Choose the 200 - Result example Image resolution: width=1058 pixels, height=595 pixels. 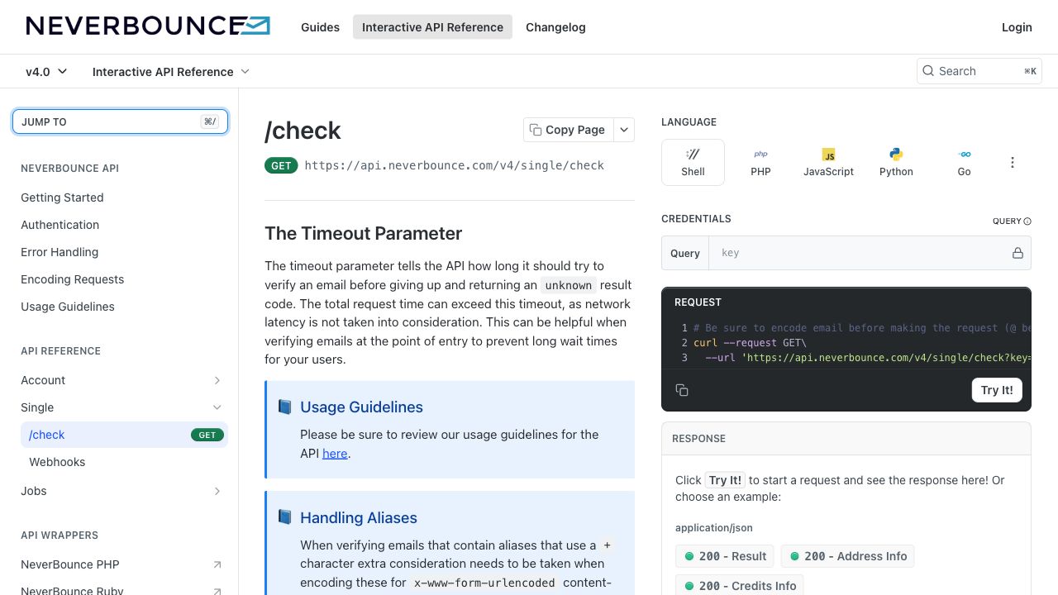(x=724, y=556)
